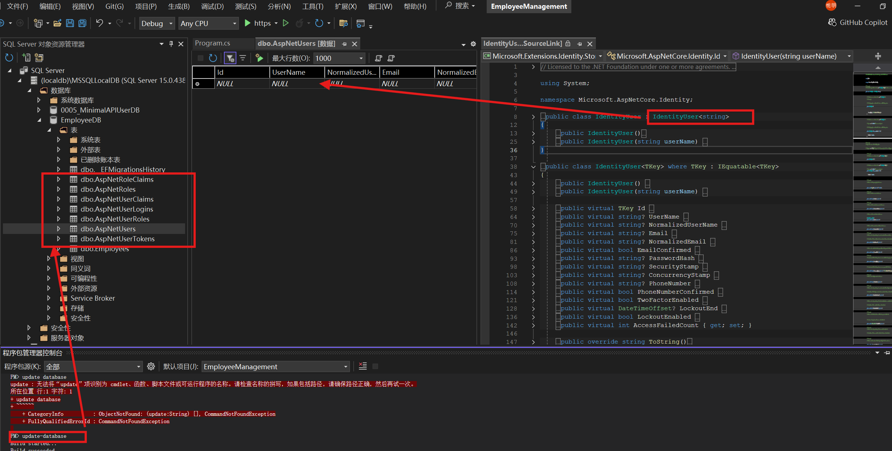892x451 pixels.
Task: Open the https launch profile dropdown arrow
Action: tap(276, 23)
